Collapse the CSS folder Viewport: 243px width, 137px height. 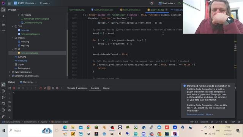[x=13, y=26]
